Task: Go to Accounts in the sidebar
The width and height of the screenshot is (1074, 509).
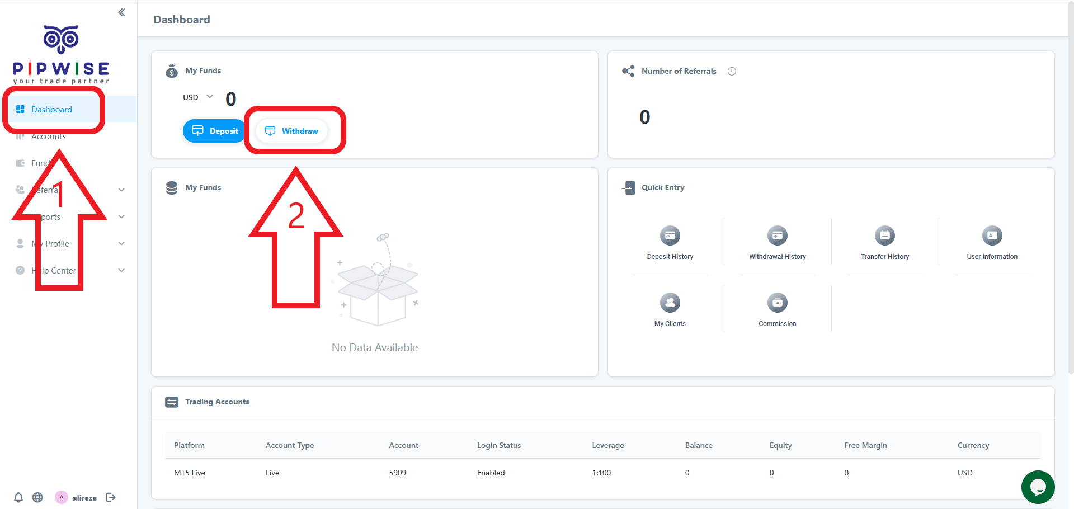Action: pyautogui.click(x=49, y=136)
